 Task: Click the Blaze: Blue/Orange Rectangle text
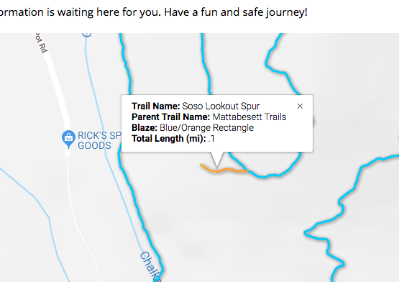click(x=193, y=127)
